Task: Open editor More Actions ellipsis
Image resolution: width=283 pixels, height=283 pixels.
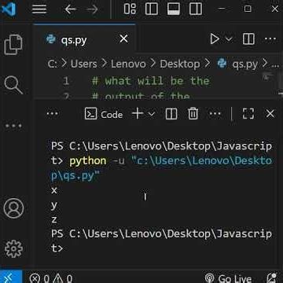Action: [270, 39]
